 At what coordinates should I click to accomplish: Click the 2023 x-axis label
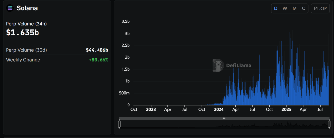[x=151, y=110]
